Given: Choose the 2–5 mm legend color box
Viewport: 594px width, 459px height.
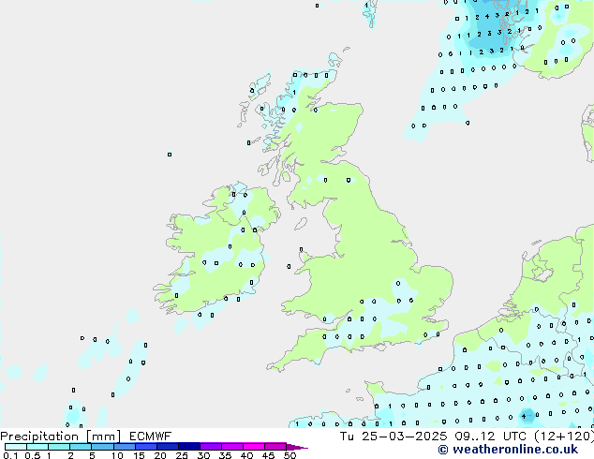Looking at the screenshot, I should point(81,447).
